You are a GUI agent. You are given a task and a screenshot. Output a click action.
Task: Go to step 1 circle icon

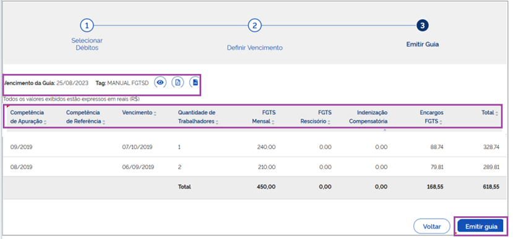pyautogui.click(x=87, y=25)
